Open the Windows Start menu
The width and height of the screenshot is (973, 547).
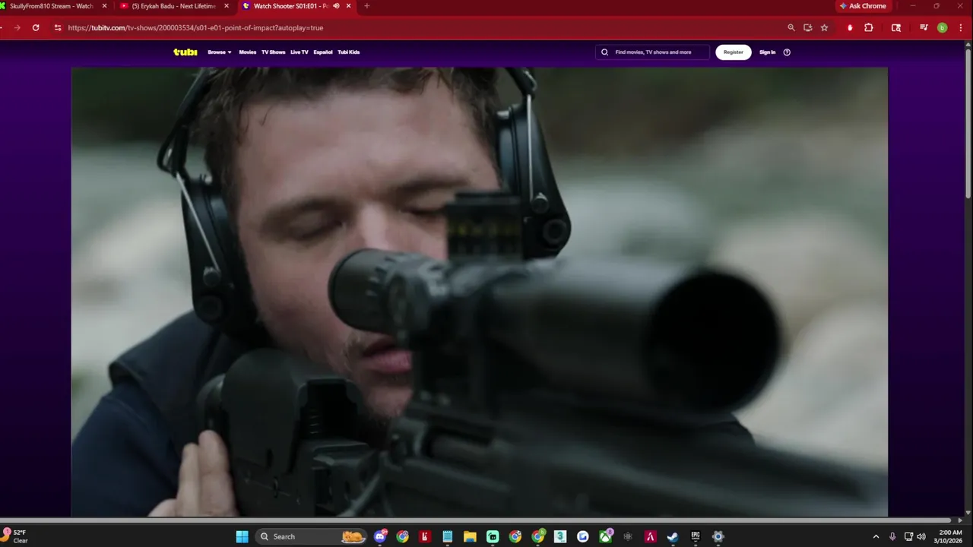click(x=242, y=536)
